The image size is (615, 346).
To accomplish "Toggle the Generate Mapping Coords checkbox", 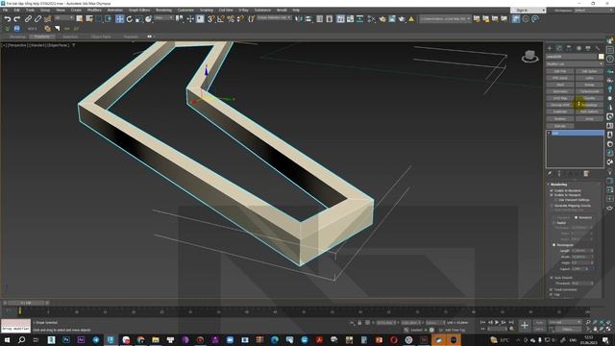I will [552, 206].
